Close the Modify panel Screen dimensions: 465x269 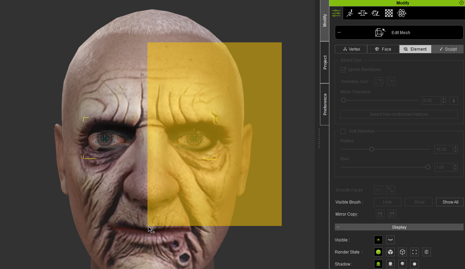tap(461, 3)
